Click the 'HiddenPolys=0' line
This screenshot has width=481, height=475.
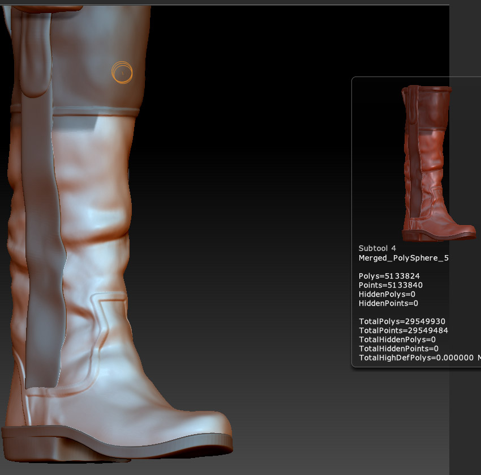click(387, 294)
